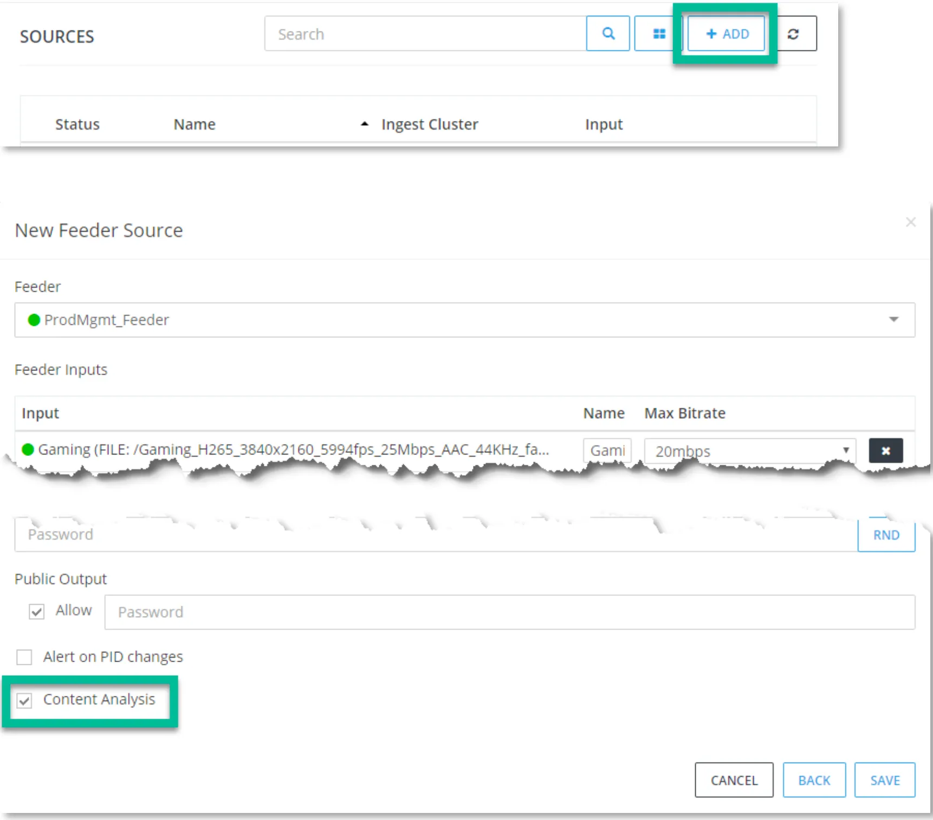Click the search magnifier icon button
The image size is (933, 820).
coord(608,34)
